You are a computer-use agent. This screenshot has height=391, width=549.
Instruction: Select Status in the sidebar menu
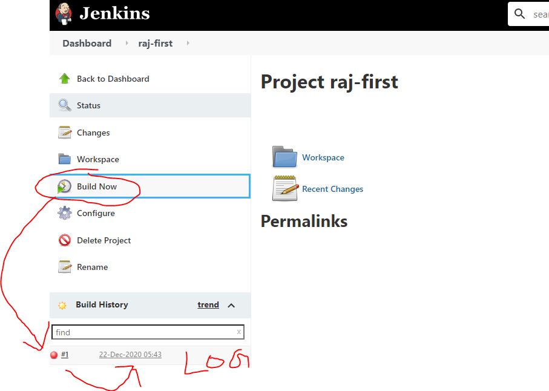click(88, 105)
